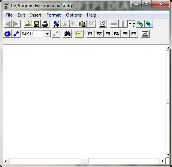
Task: Open the Options menu
Action: pos(74,15)
